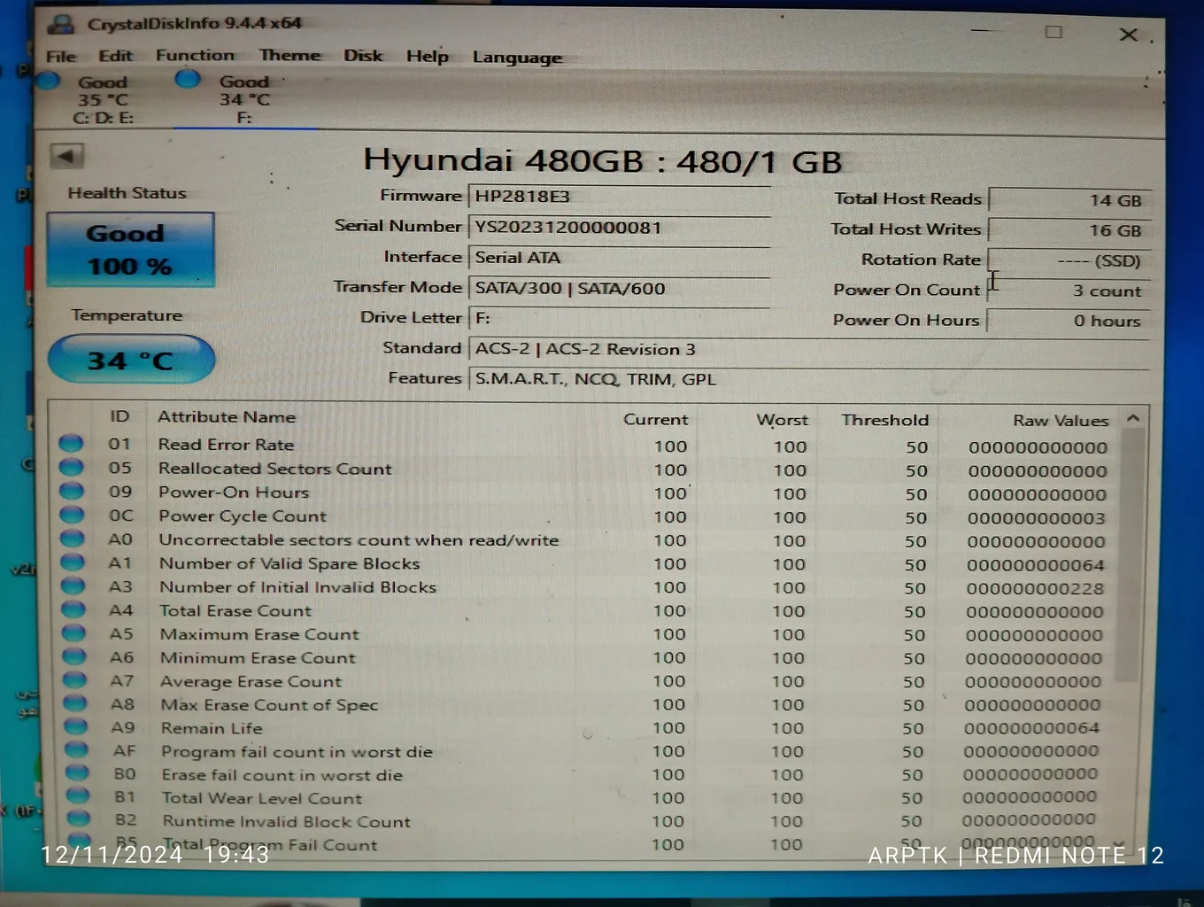Open the Theme menu
Viewport: 1204px width, 907px height.
pos(289,55)
